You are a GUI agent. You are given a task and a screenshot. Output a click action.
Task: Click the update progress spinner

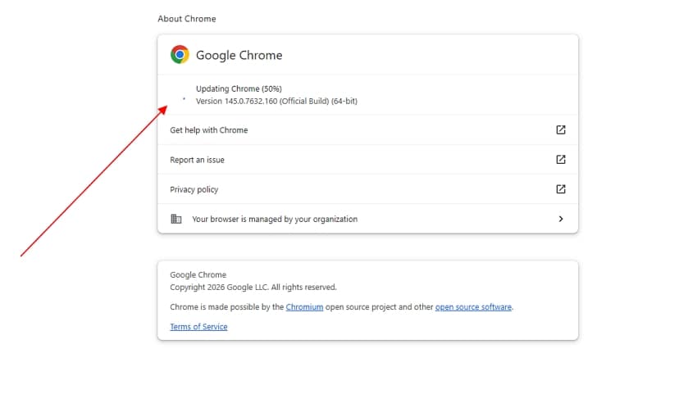(x=184, y=99)
